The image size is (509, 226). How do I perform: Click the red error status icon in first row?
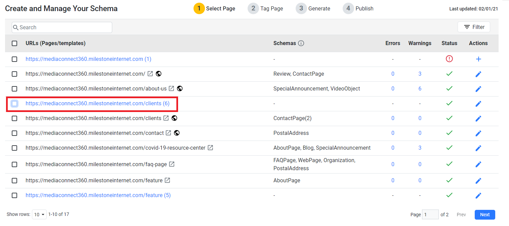(450, 59)
